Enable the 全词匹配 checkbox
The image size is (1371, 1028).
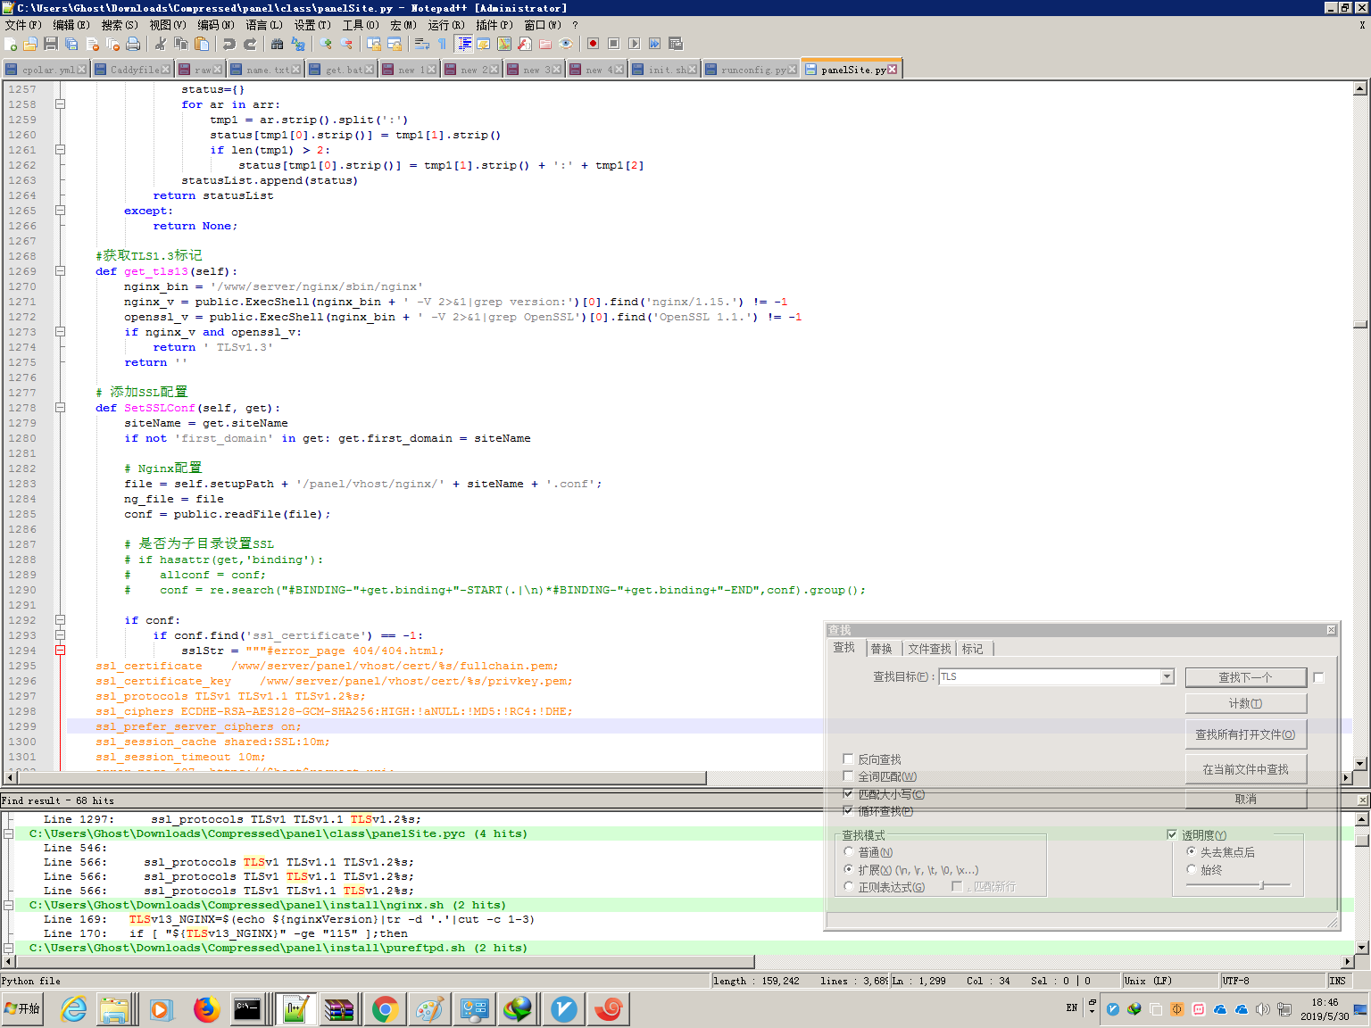click(x=848, y=776)
